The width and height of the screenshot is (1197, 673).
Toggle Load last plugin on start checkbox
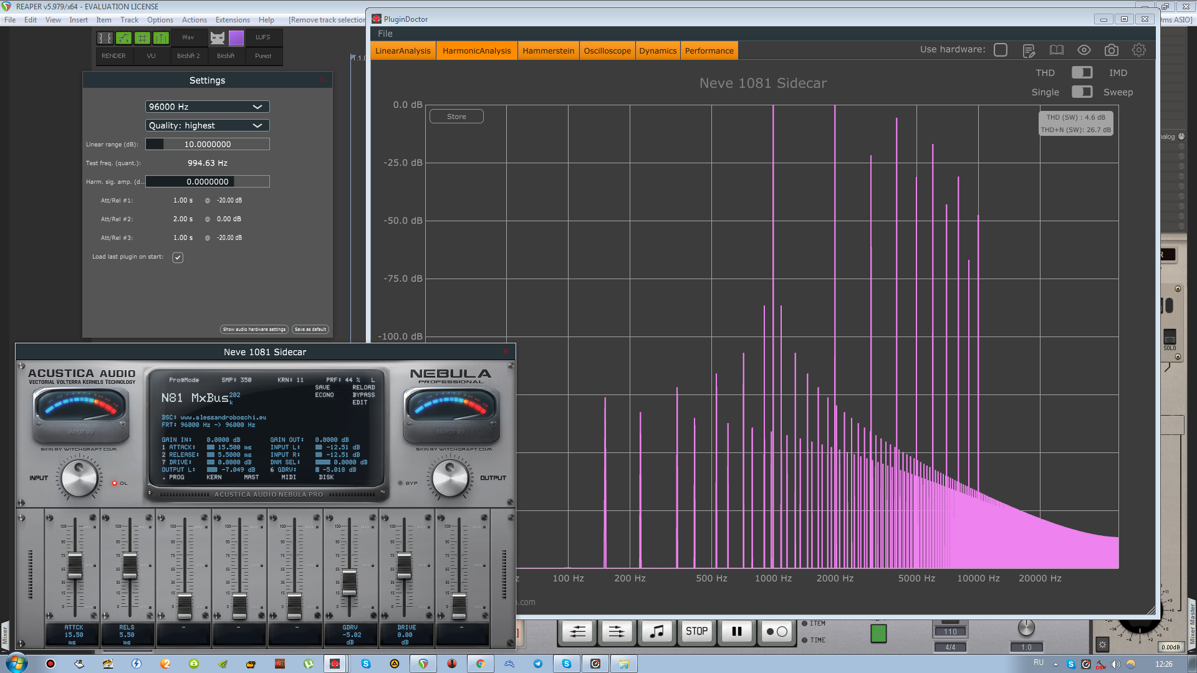point(178,257)
